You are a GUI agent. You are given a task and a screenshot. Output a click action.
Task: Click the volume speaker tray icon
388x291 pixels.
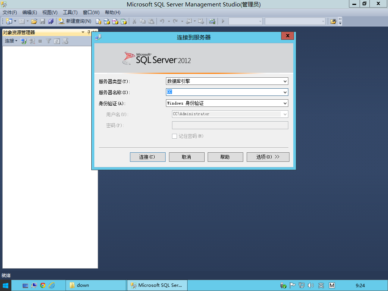tap(311, 286)
